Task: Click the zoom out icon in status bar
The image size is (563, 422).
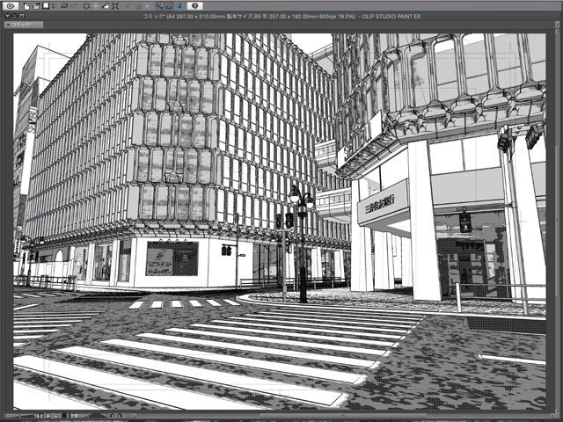Action: pyautogui.click(x=48, y=416)
